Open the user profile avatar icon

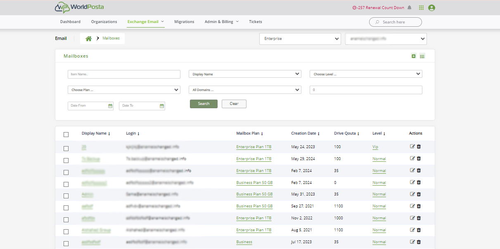[431, 7]
